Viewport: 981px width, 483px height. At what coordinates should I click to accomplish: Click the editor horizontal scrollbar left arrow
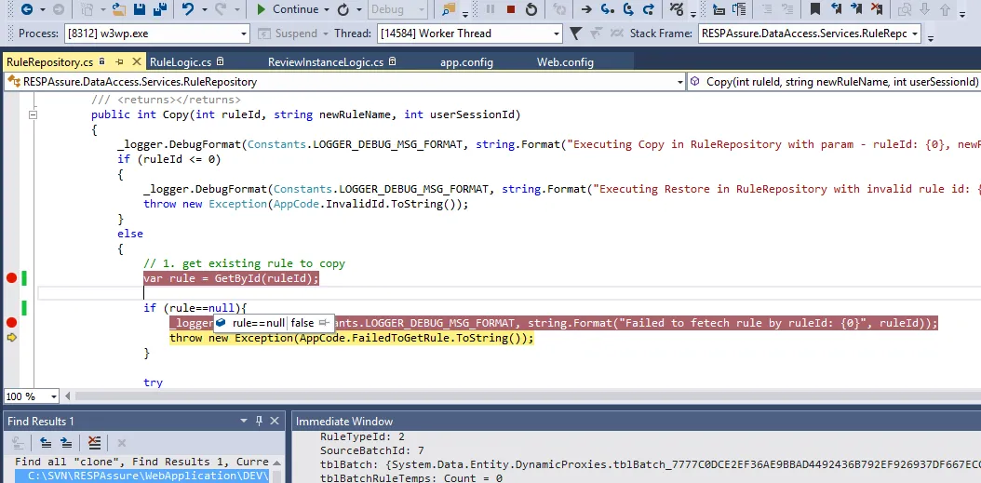(68, 396)
